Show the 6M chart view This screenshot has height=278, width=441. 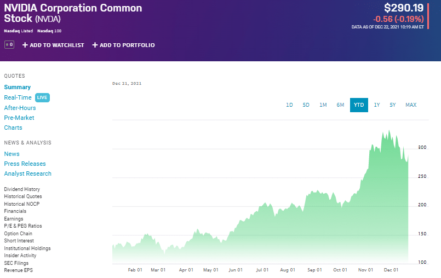tap(340, 105)
